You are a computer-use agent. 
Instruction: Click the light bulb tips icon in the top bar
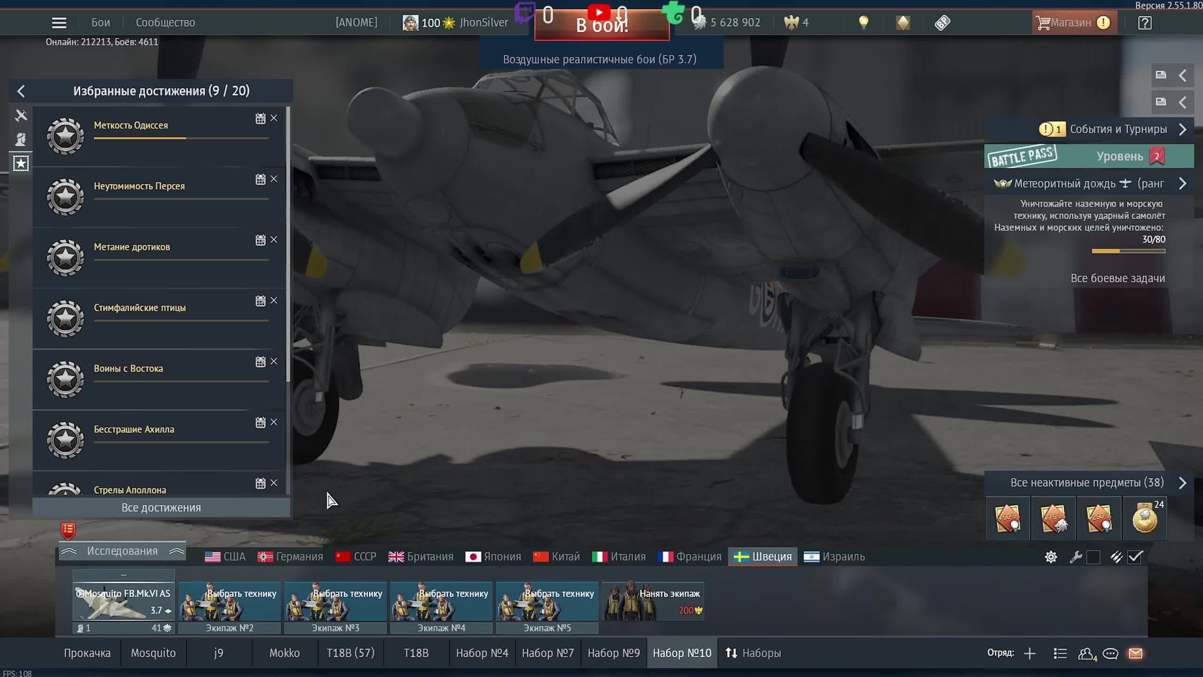click(864, 22)
